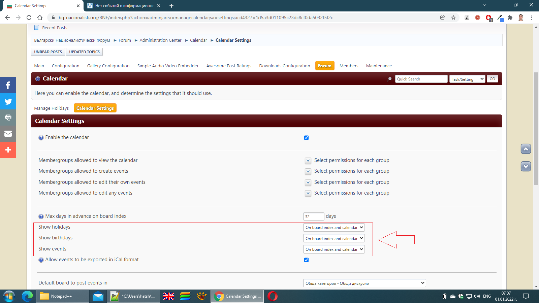Open Gallery Configuration menu

[108, 66]
